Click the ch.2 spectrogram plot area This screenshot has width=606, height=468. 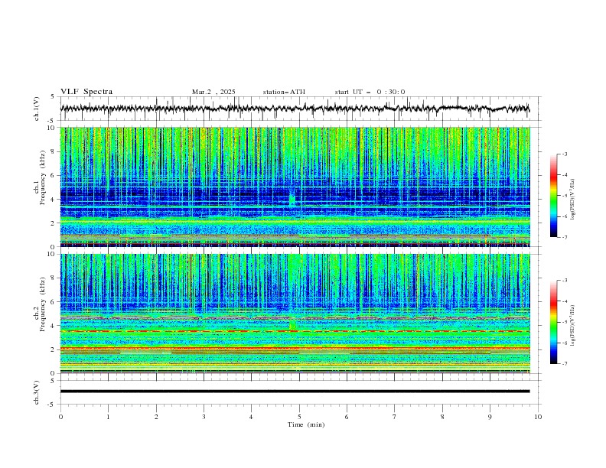295,314
